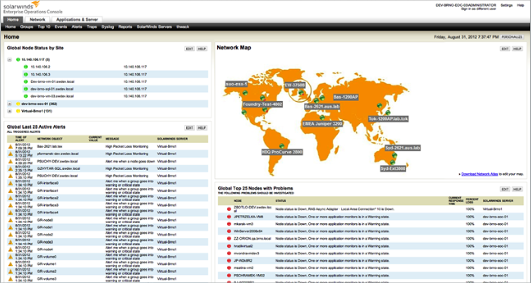Click warning icon of pformanek-dev.swdev.local alert
This screenshot has height=283, width=531.
tap(11, 153)
